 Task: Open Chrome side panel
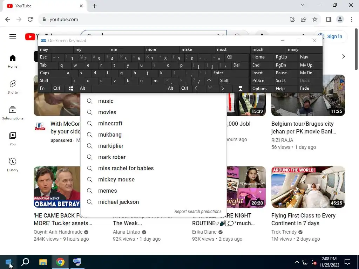tap(329, 20)
